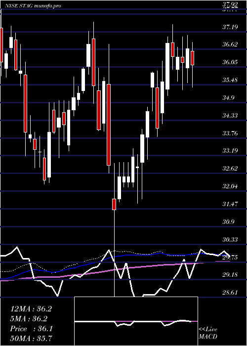
Task: Select the 31.47 price axis label
Action: click(x=230, y=204)
